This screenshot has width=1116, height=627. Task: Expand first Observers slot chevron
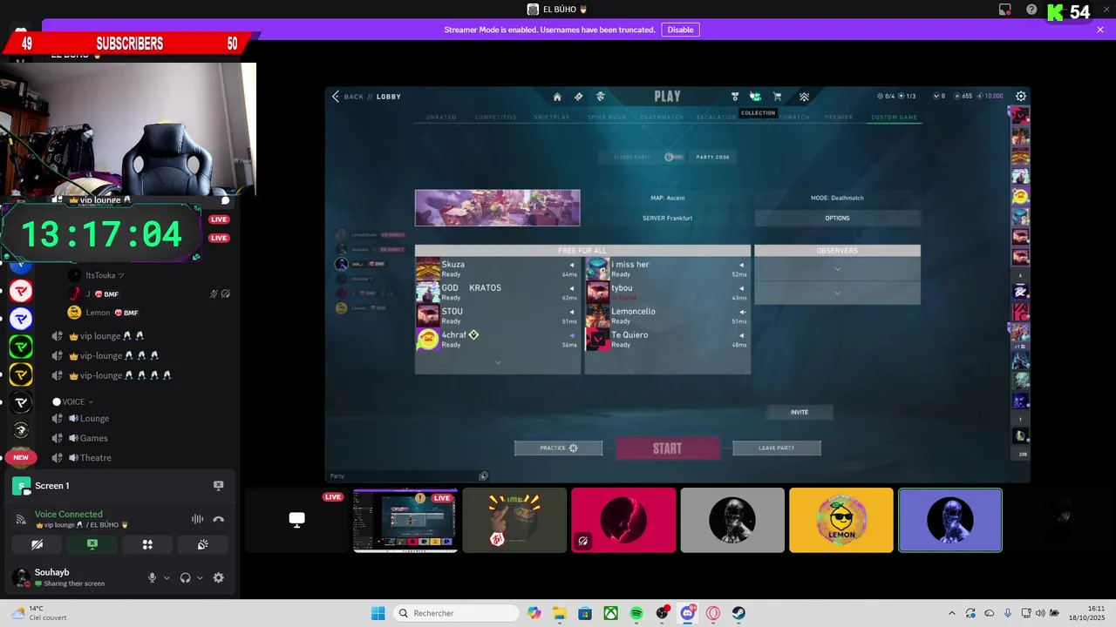point(837,269)
